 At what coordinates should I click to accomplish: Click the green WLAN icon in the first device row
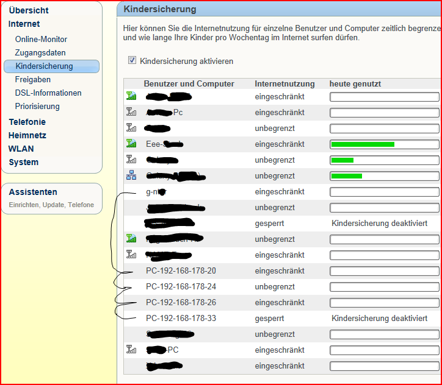131,96
